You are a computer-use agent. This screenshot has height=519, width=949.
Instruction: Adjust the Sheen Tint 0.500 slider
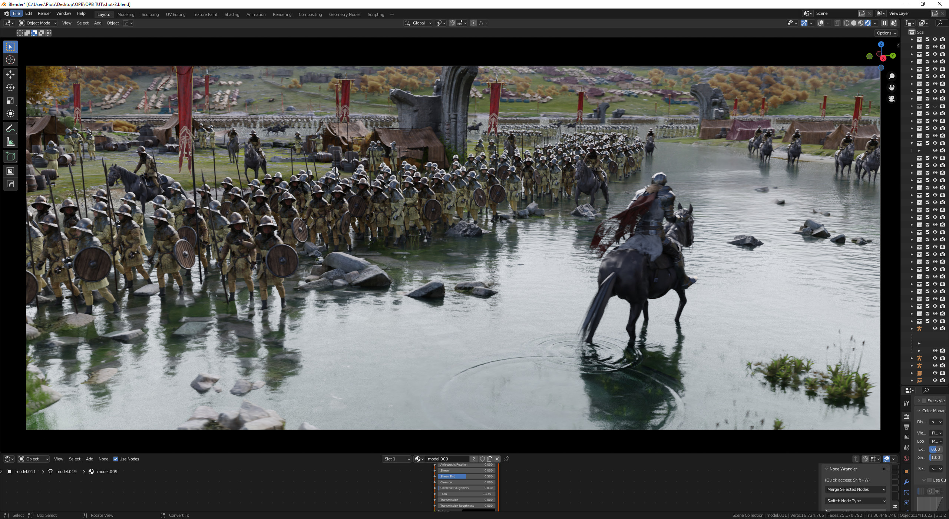pyautogui.click(x=466, y=476)
